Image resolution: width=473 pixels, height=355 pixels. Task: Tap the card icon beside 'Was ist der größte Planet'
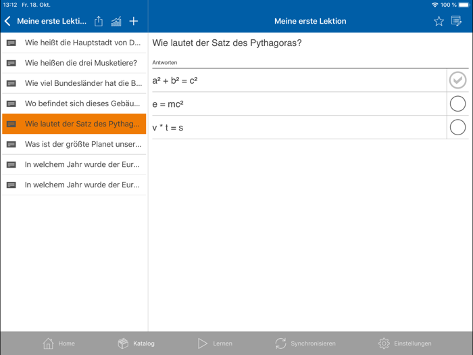tap(11, 144)
